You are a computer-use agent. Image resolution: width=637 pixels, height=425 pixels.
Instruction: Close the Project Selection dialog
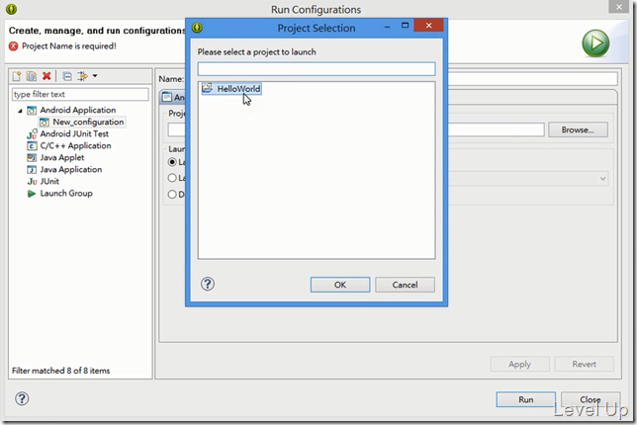coord(428,25)
